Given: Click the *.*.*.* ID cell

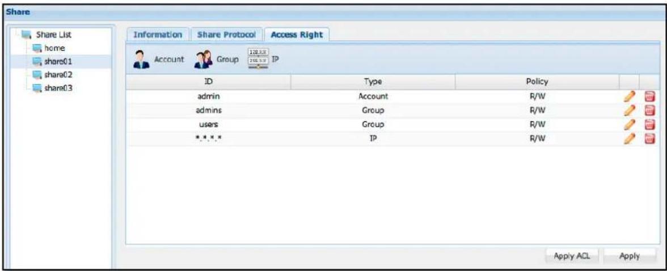Looking at the screenshot, I should 209,138.
